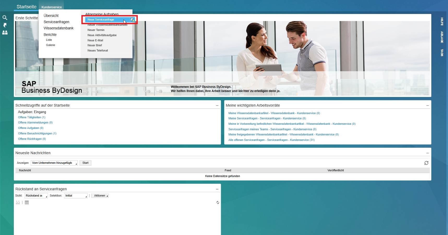The image size is (448, 235).
Task: Switch to chart view in Rückstand panel
Action: (x=18, y=203)
